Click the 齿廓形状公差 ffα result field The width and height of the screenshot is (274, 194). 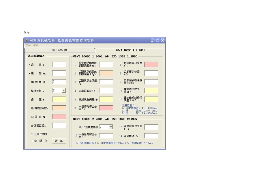click(151, 73)
